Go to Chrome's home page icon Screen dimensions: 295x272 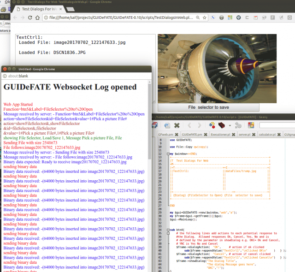pyautogui.click(x=38, y=18)
